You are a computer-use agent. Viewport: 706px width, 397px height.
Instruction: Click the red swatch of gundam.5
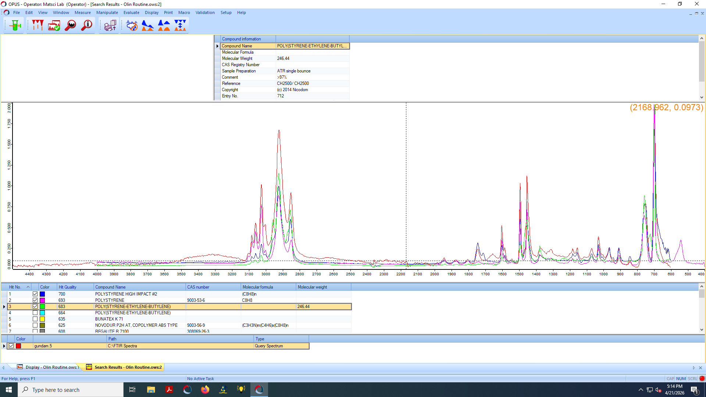(18, 346)
